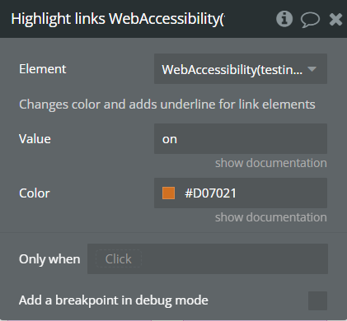Click the Only when label

click(49, 259)
